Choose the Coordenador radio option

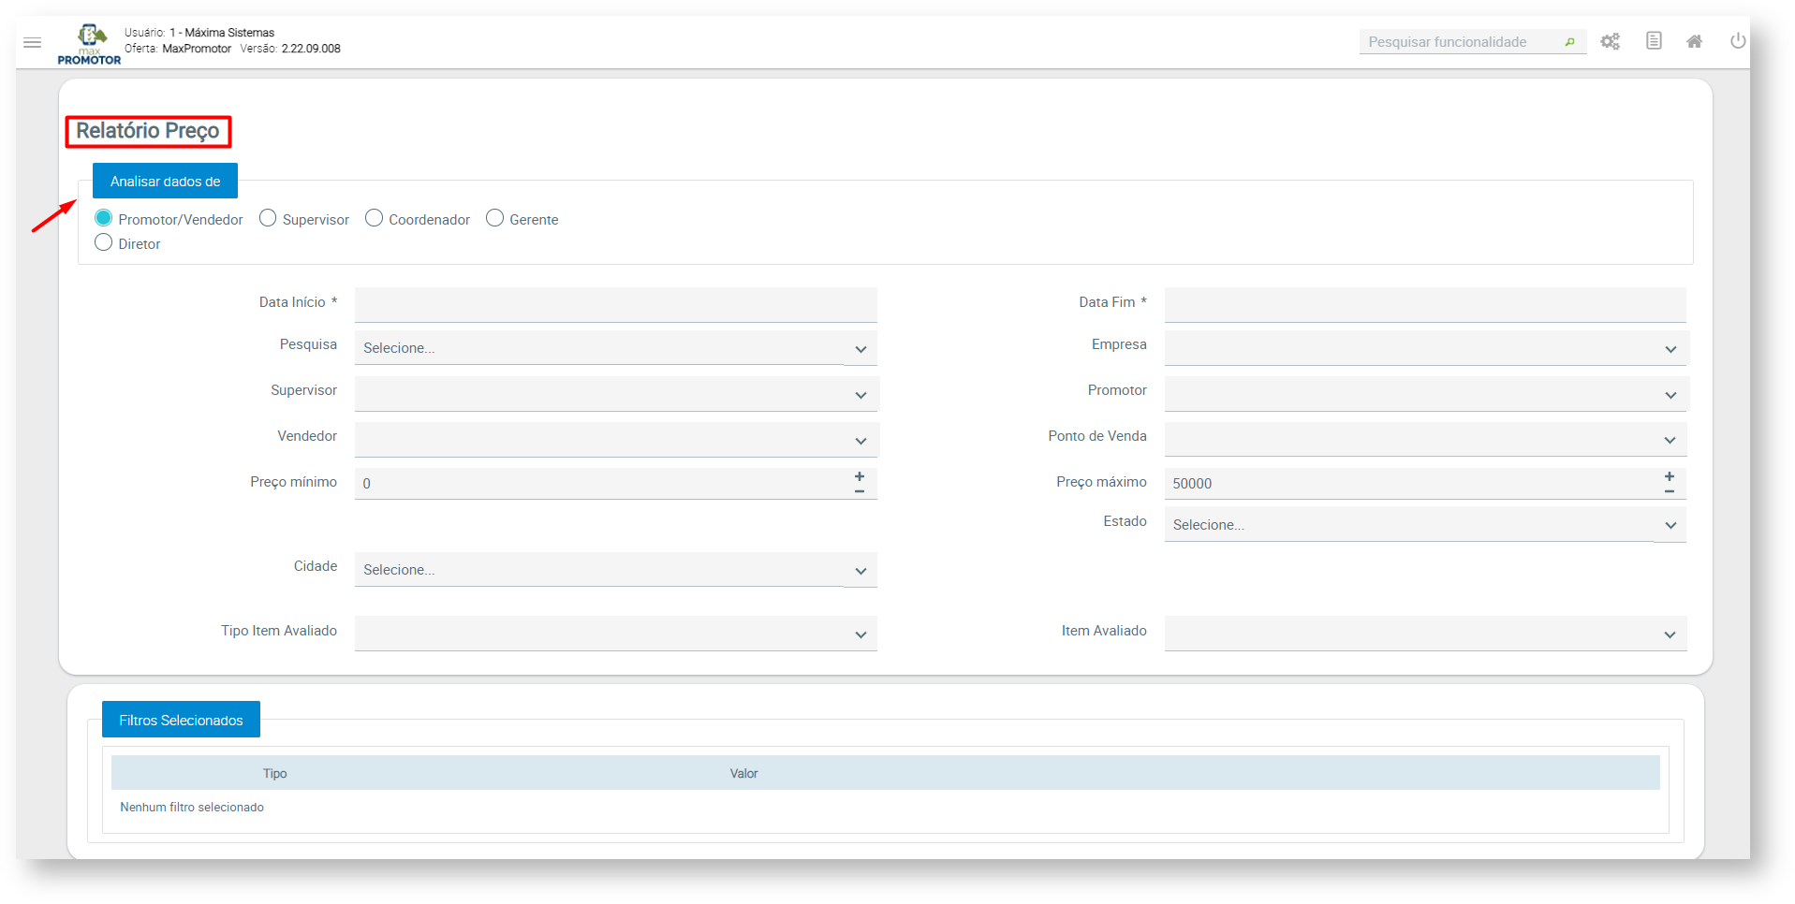point(375,218)
